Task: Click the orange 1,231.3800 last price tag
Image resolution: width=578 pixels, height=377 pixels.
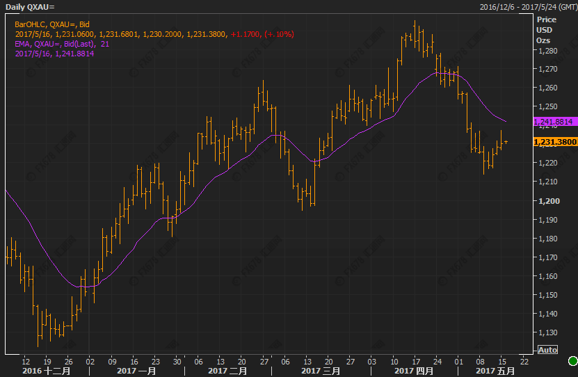Action: 554,141
